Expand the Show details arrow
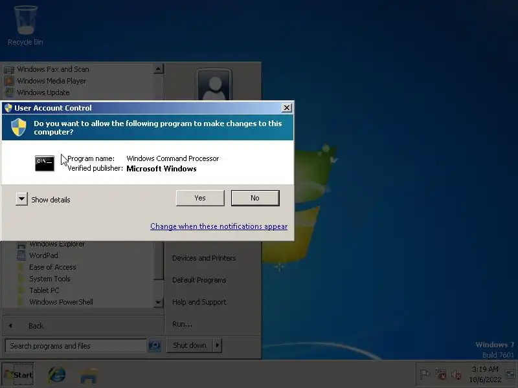Screen dimensions: 518x388 tap(21, 199)
